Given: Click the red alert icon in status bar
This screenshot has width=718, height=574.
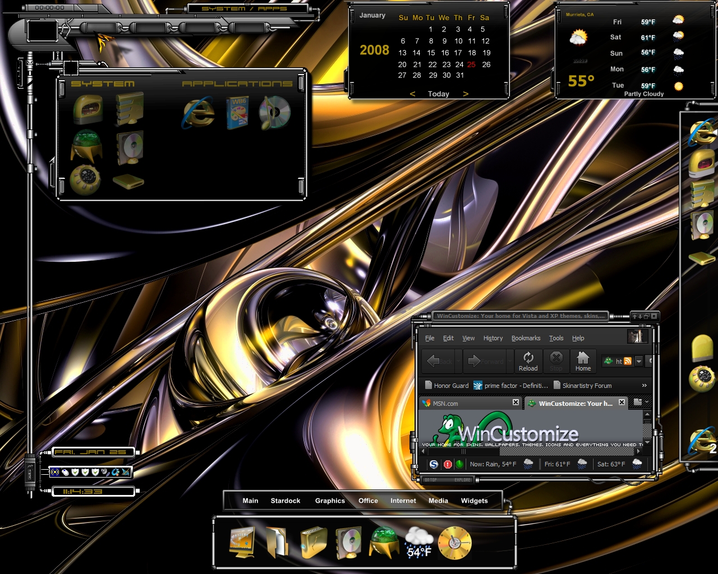Looking at the screenshot, I should (448, 464).
